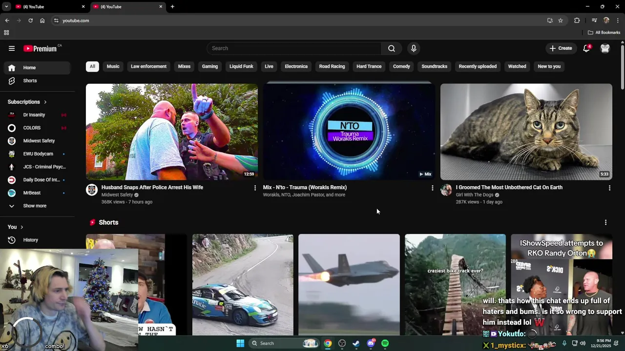Click the Windows Start button
The height and width of the screenshot is (351, 625).
point(240,343)
